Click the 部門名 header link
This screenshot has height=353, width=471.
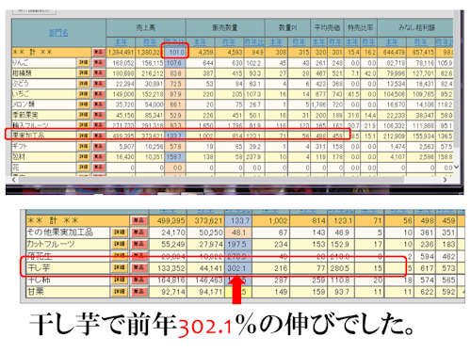58,33
